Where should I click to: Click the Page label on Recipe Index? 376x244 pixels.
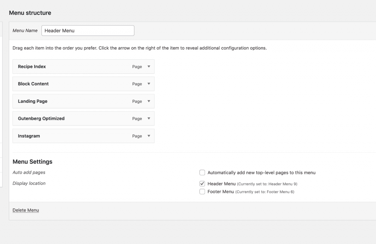click(x=137, y=67)
